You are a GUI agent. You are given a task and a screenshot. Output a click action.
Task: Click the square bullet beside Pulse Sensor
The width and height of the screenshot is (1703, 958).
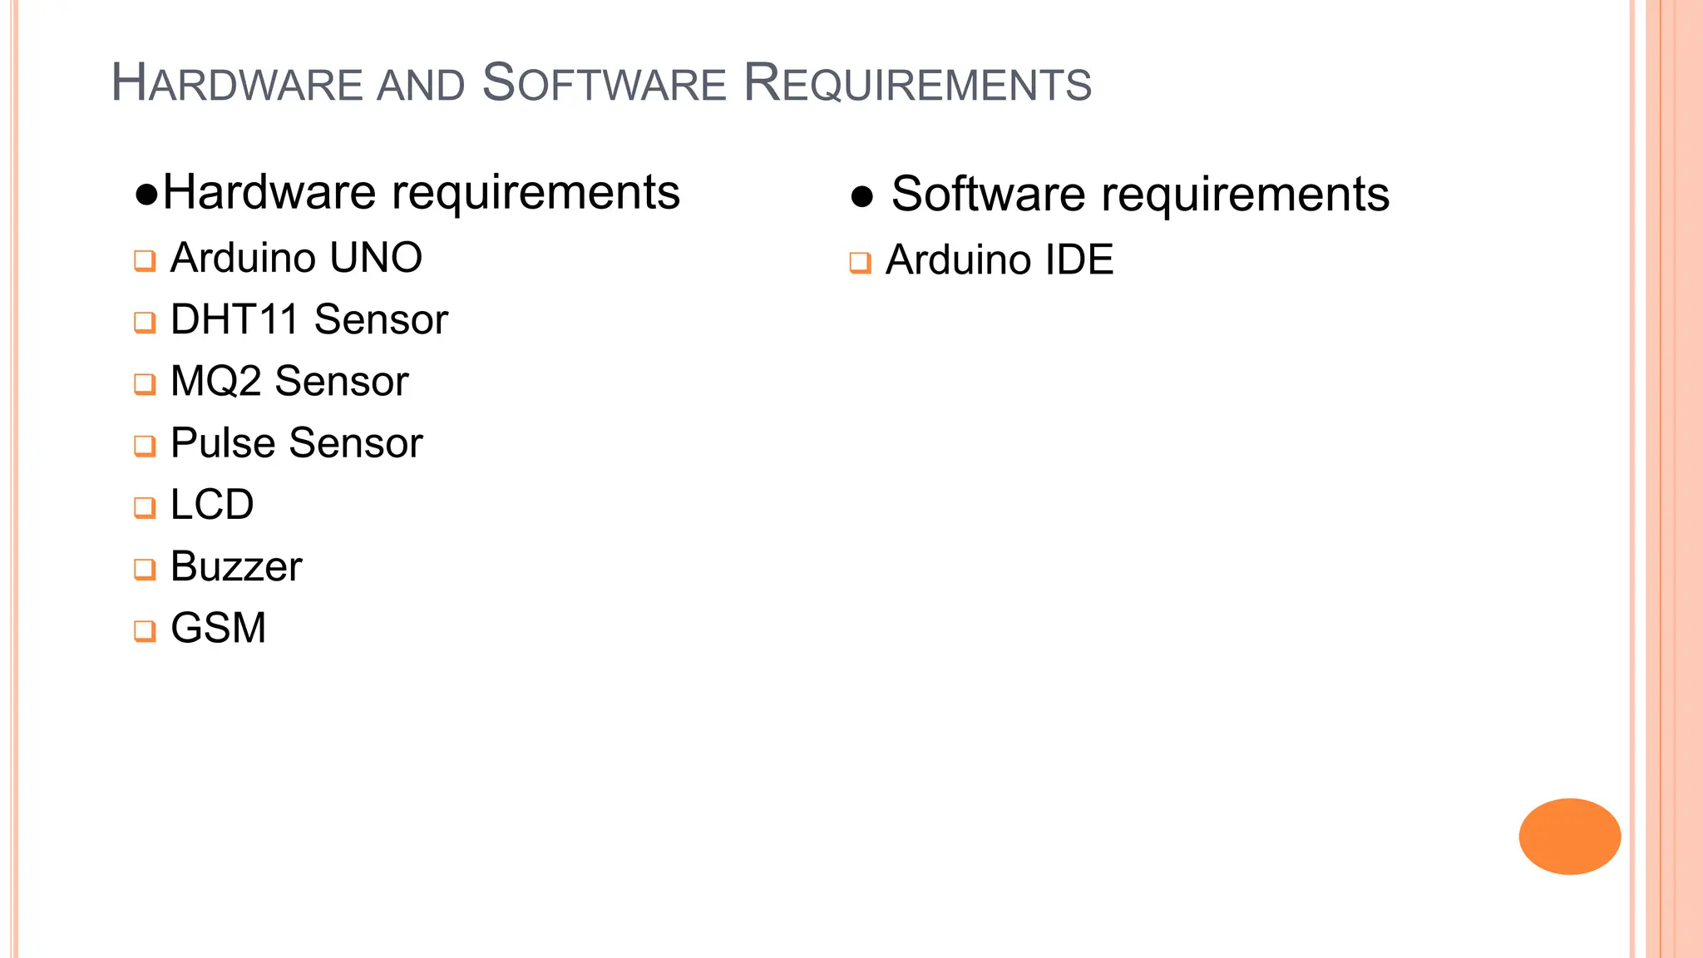point(145,445)
